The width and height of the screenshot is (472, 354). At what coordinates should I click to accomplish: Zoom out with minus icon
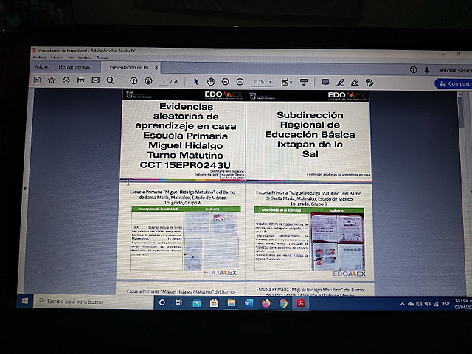coord(225,82)
